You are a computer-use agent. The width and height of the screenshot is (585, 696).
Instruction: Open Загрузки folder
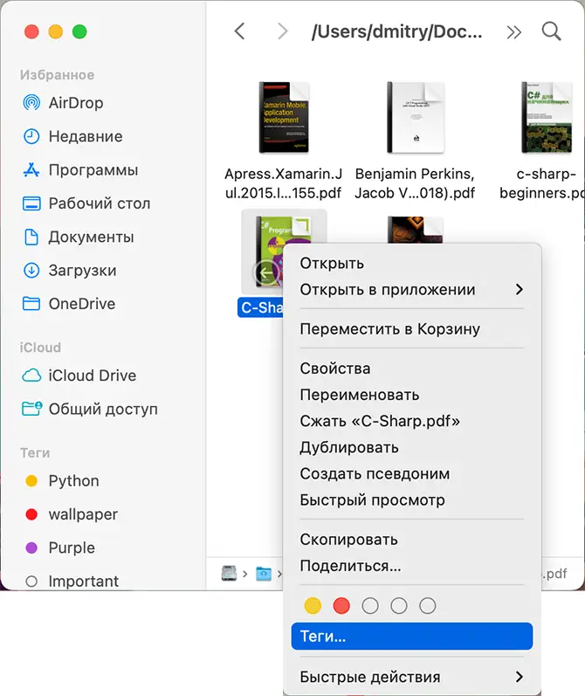click(70, 271)
